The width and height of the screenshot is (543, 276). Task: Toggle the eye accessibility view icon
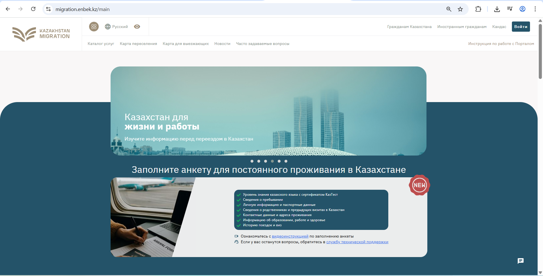point(137,27)
